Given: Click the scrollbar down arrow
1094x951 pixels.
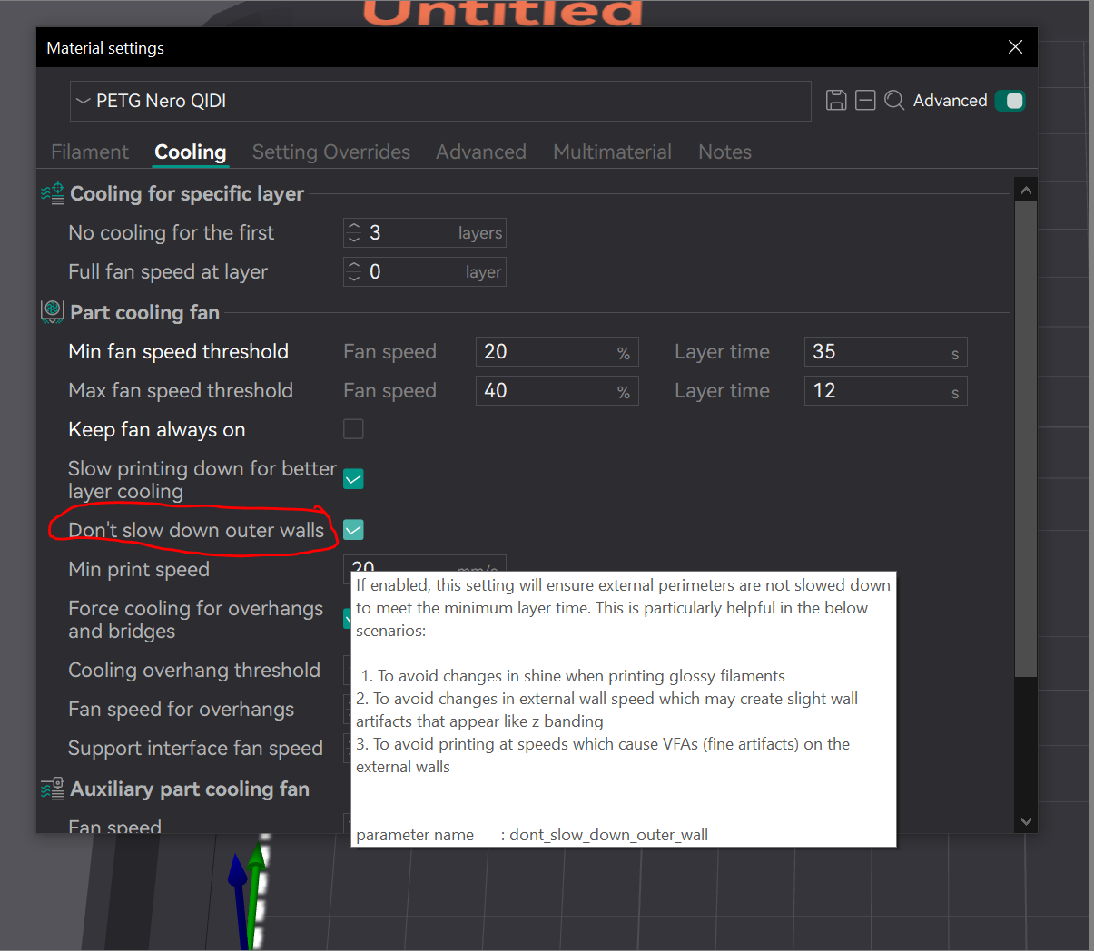Looking at the screenshot, I should click(x=1026, y=821).
